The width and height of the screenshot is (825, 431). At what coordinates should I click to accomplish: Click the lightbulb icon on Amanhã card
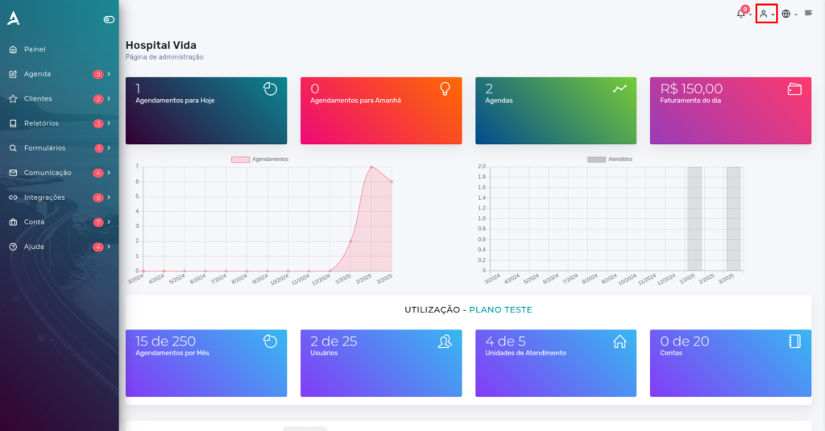click(445, 89)
